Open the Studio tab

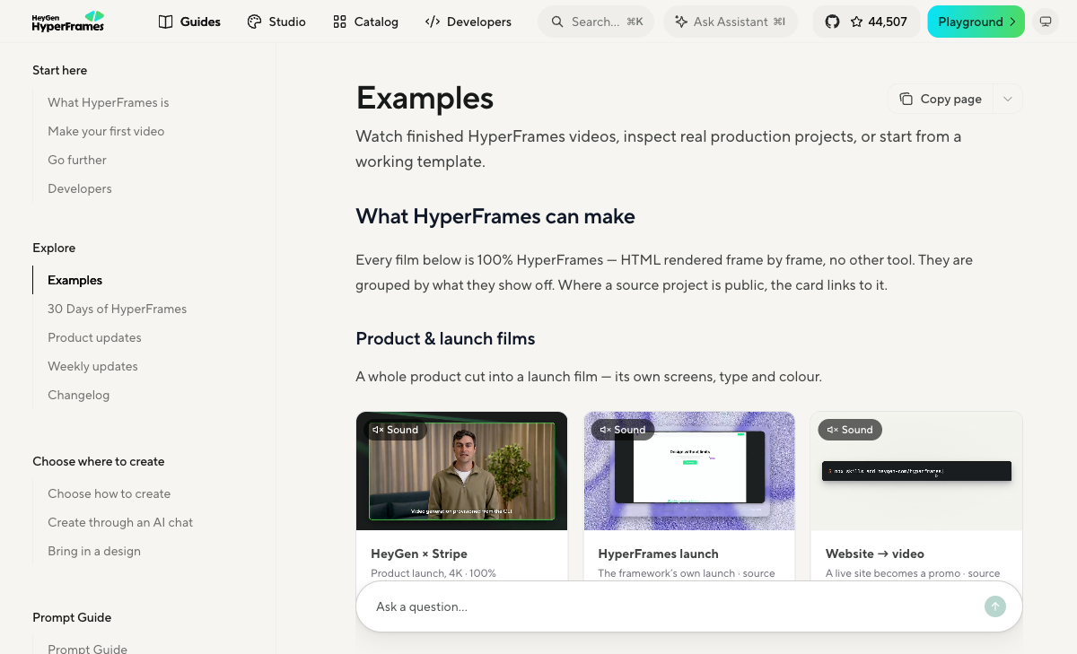coord(276,22)
